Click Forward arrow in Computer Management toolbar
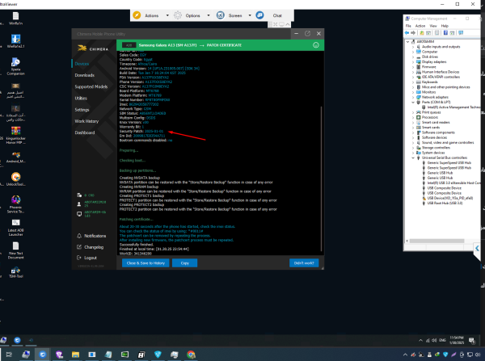 click(413, 33)
